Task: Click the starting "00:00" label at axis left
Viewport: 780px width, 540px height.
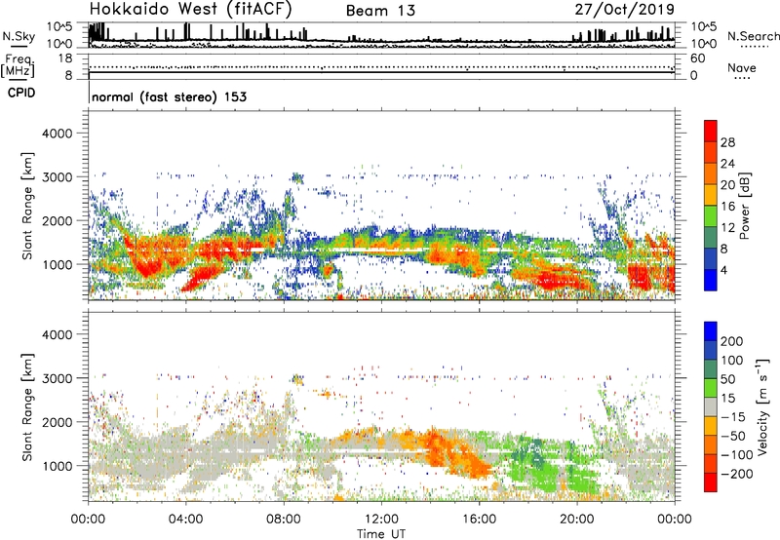Action: (89, 520)
